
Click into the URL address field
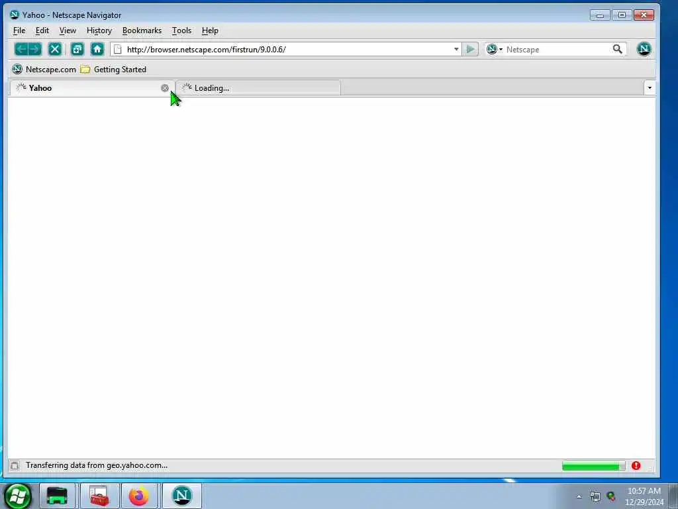[x=287, y=49]
